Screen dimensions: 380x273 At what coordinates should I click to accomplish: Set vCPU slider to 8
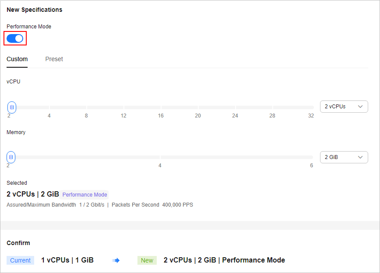[86, 107]
